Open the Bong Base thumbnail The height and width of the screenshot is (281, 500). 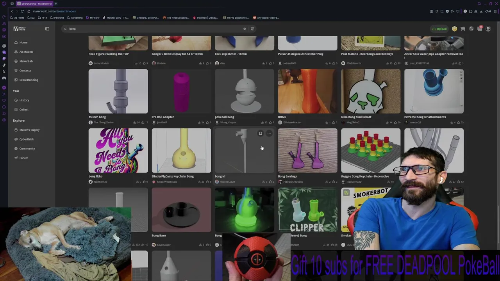181,210
